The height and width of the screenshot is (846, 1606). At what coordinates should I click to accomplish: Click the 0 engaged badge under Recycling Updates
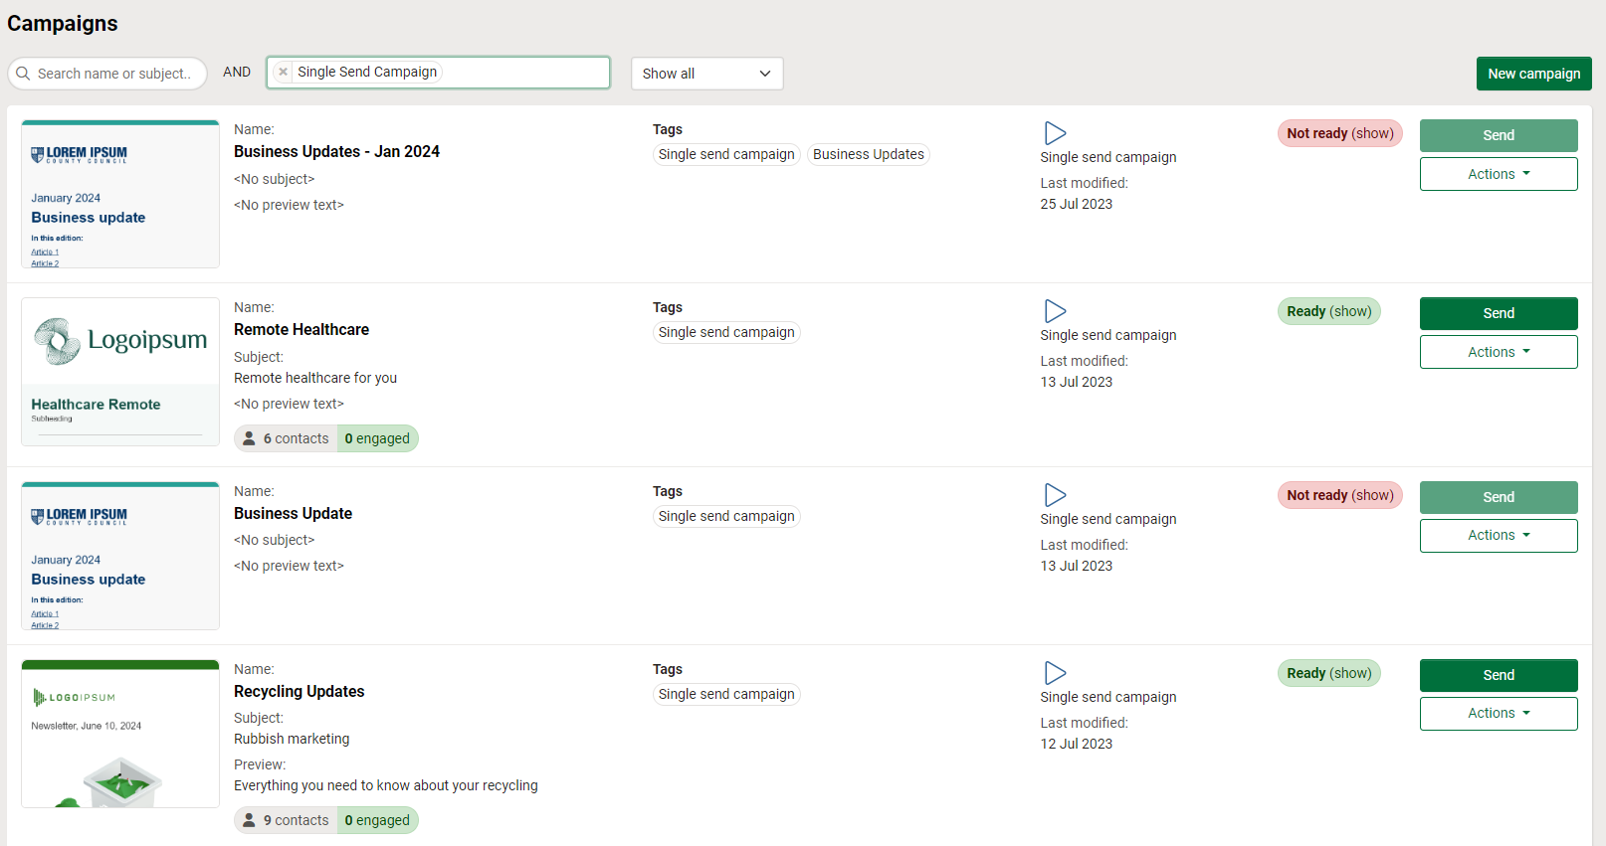(378, 820)
